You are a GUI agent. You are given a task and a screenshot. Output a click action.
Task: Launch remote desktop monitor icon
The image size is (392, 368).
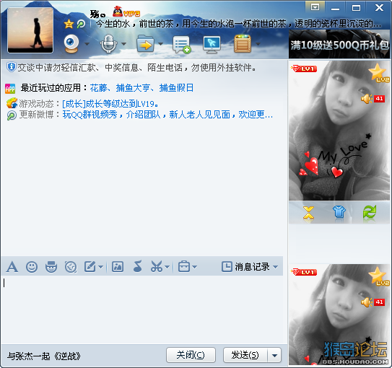[212, 45]
